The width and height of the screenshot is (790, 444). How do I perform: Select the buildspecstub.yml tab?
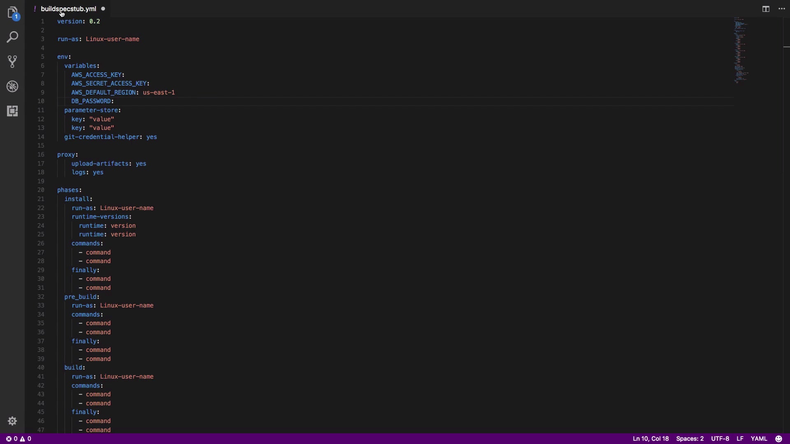click(x=68, y=9)
